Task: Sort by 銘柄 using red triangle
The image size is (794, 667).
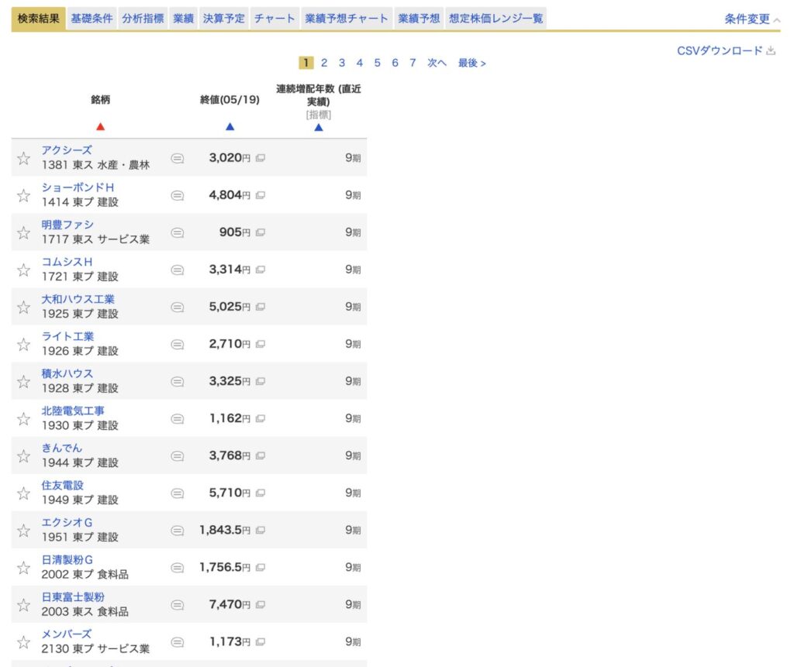Action: pyautogui.click(x=100, y=126)
